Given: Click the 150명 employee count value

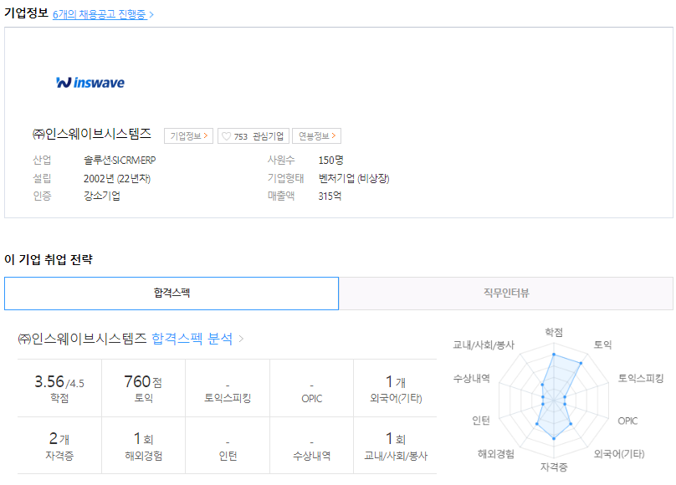Looking at the screenshot, I should 330,161.
